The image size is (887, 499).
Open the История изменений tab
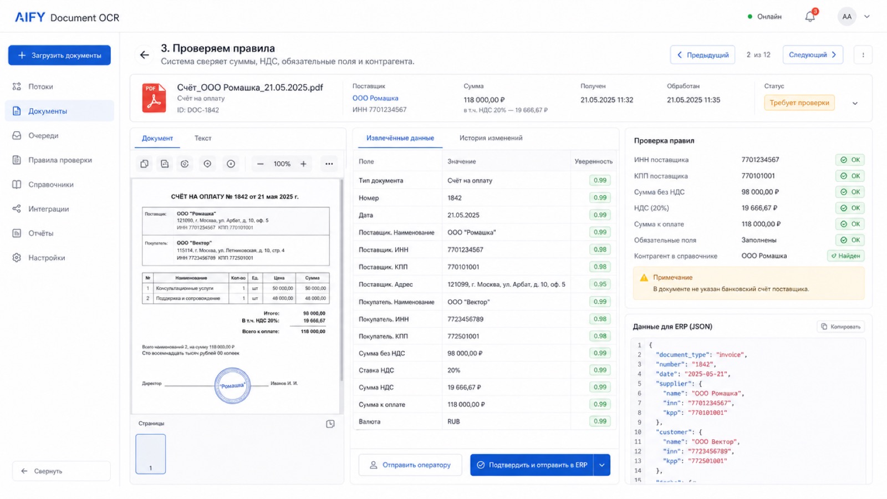[491, 138]
